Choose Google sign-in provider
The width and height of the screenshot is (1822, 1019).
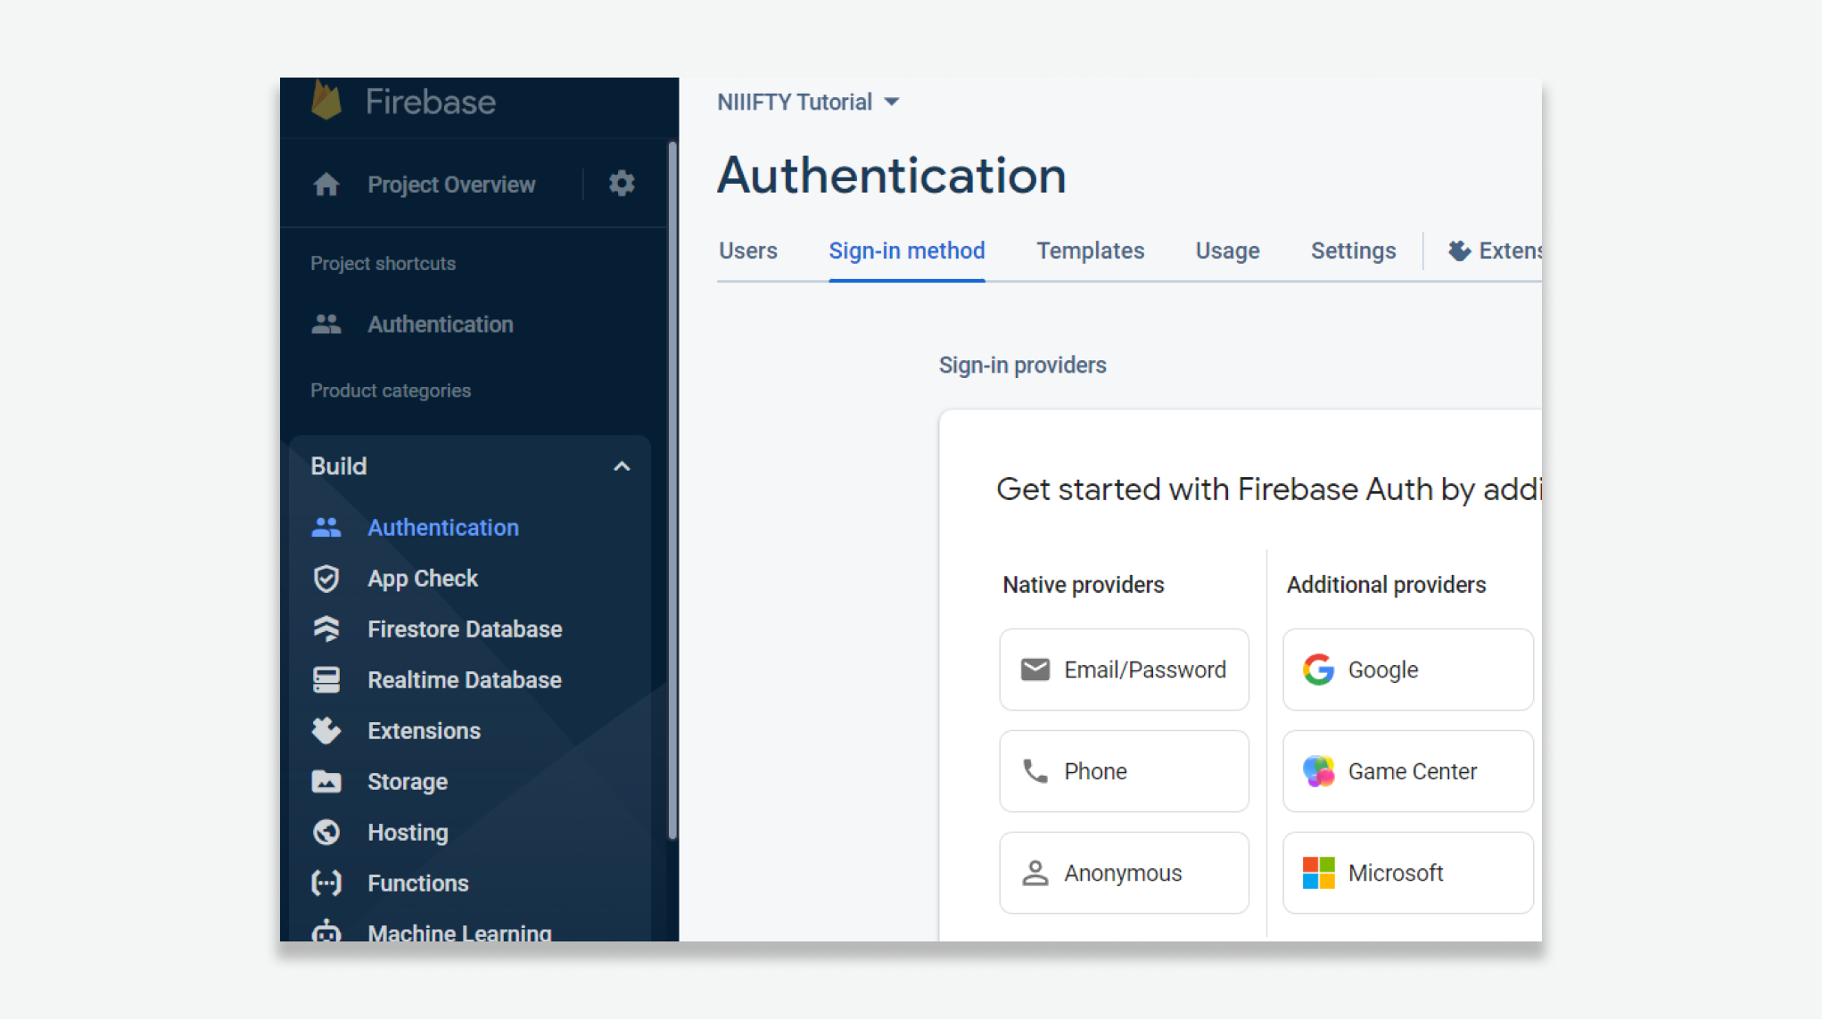(x=1407, y=670)
